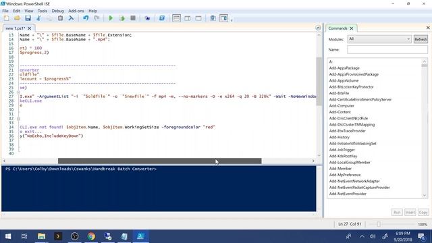Image resolution: width=432 pixels, height=243 pixels.
Task: Click the horizontal scrollbar thumb in script pane
Action: 159,161
